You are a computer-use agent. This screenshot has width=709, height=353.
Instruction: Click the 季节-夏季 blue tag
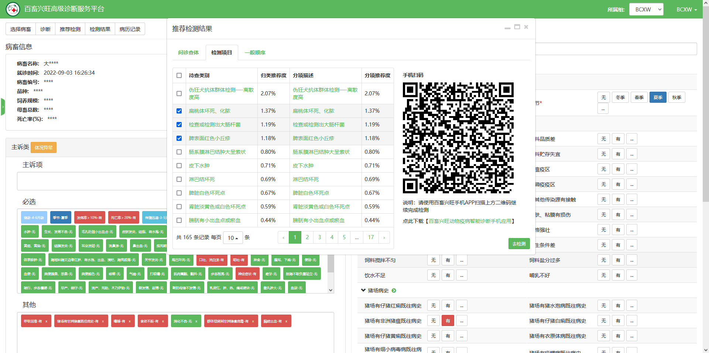(61, 218)
